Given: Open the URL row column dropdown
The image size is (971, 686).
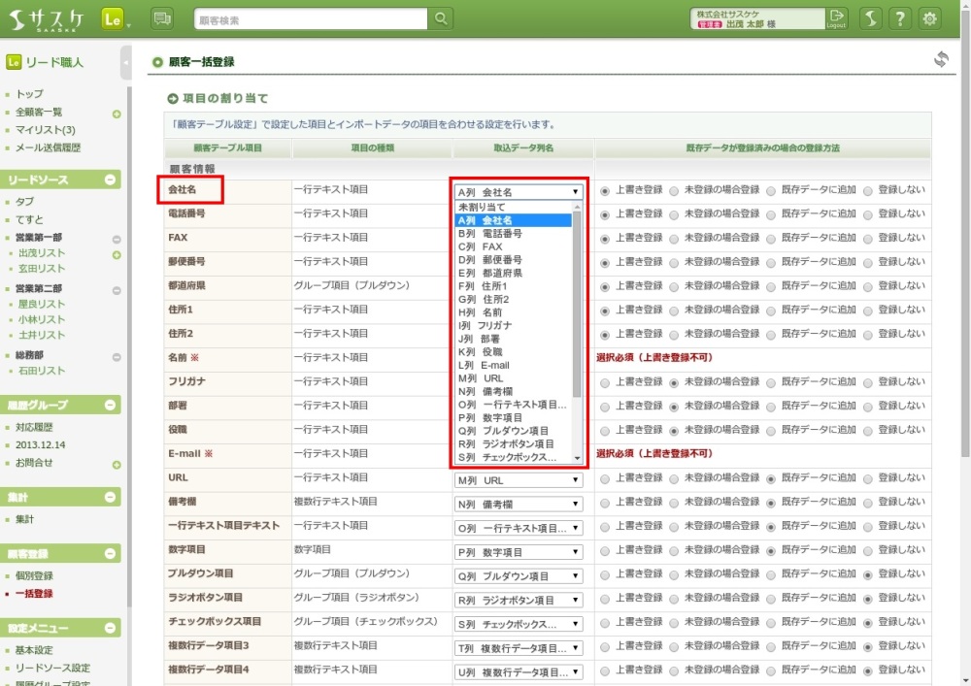Looking at the screenshot, I should pos(519,480).
